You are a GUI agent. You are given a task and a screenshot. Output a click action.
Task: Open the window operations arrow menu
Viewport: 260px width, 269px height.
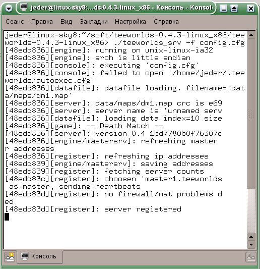[9, 8]
